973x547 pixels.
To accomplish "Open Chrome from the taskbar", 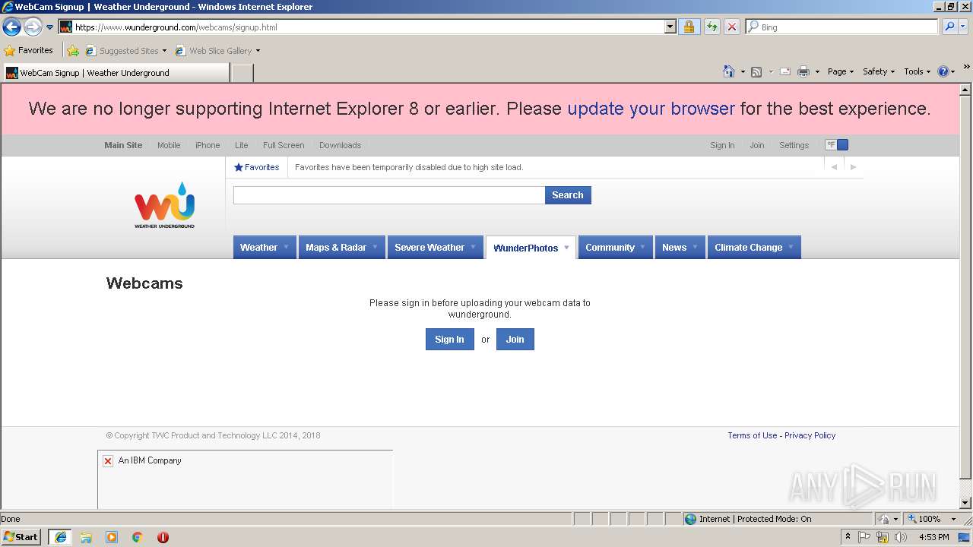I will pyautogui.click(x=138, y=537).
